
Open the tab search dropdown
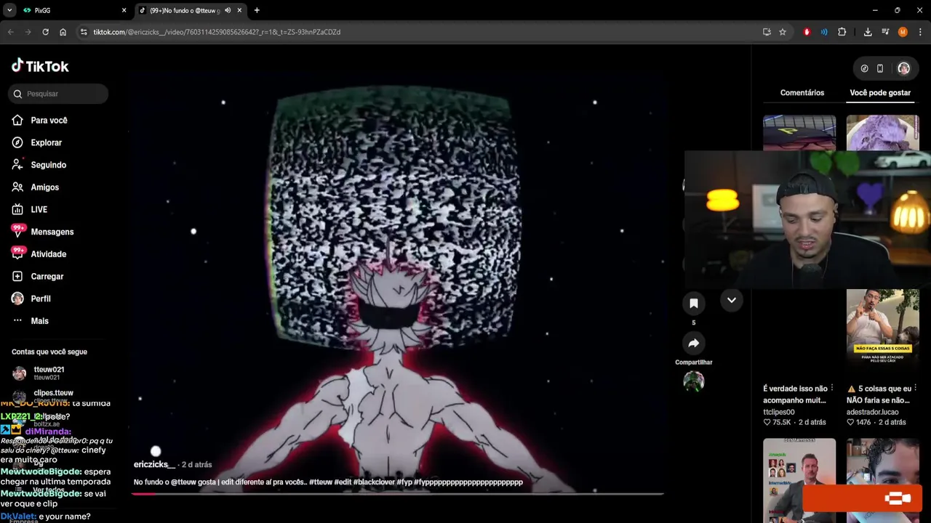tap(9, 10)
